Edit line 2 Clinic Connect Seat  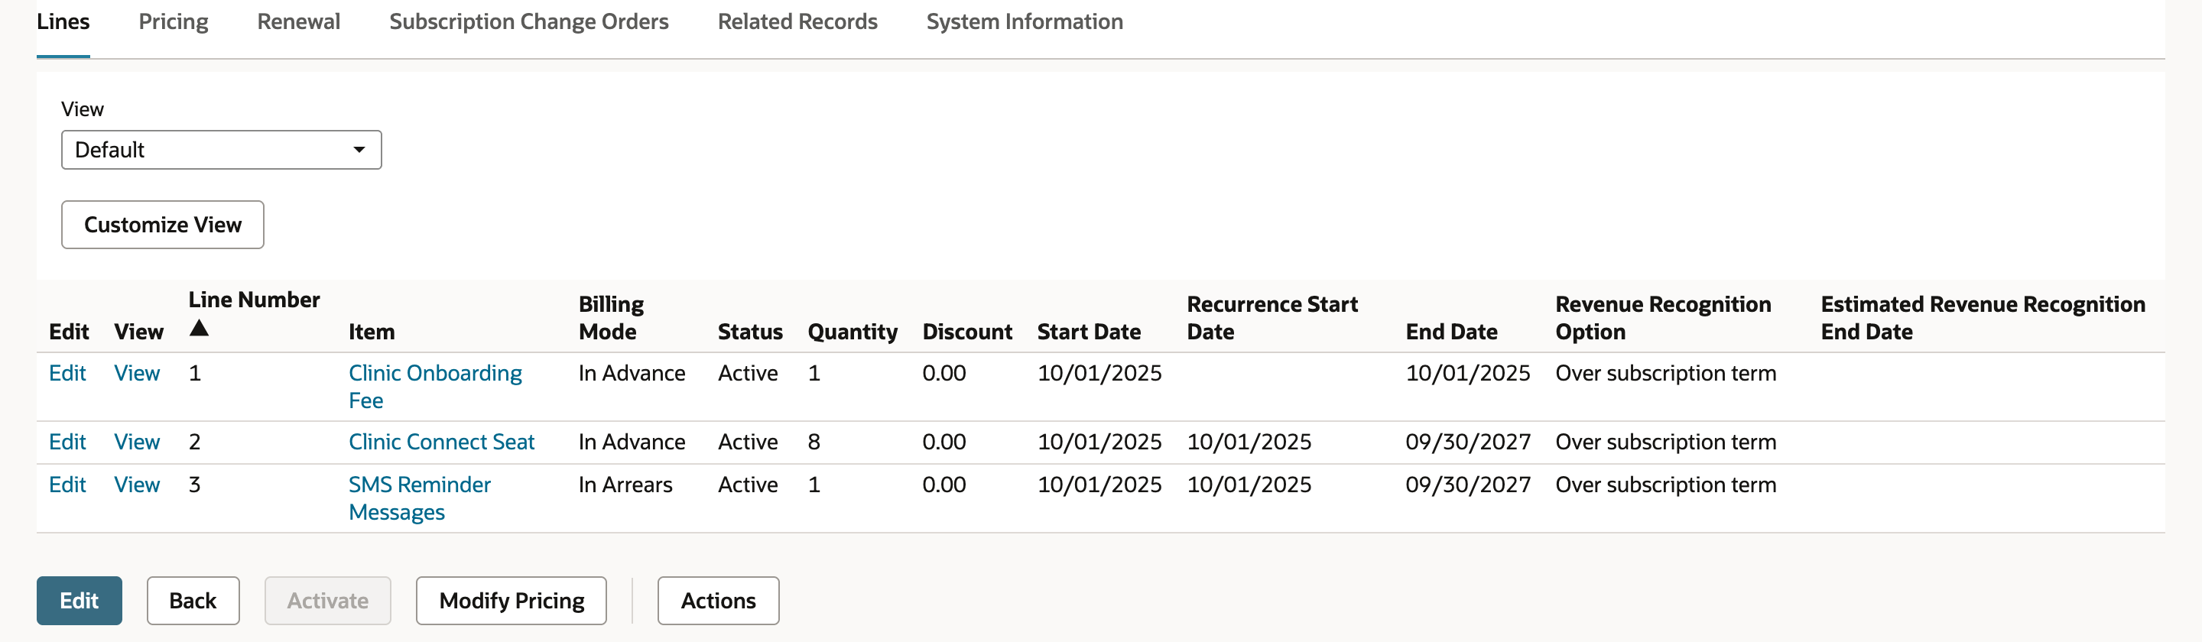pyautogui.click(x=67, y=442)
